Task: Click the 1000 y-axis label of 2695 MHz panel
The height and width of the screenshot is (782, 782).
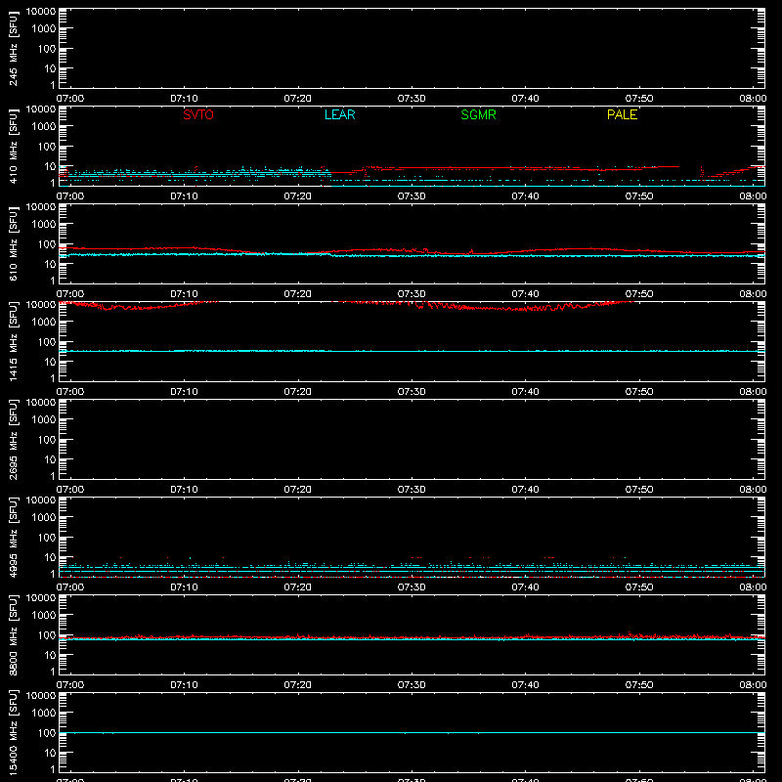Action: coord(44,420)
